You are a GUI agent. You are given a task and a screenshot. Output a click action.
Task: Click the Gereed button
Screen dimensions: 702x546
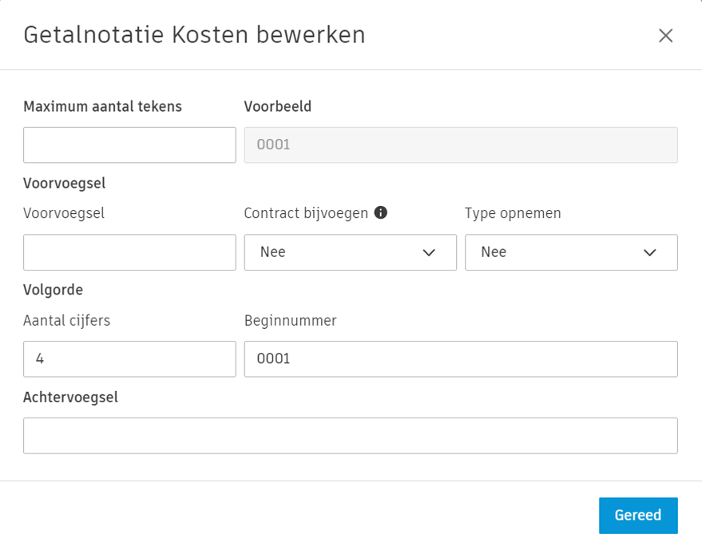(637, 516)
